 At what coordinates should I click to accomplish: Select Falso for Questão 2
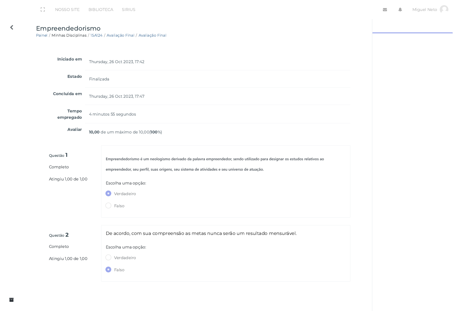tap(108, 269)
